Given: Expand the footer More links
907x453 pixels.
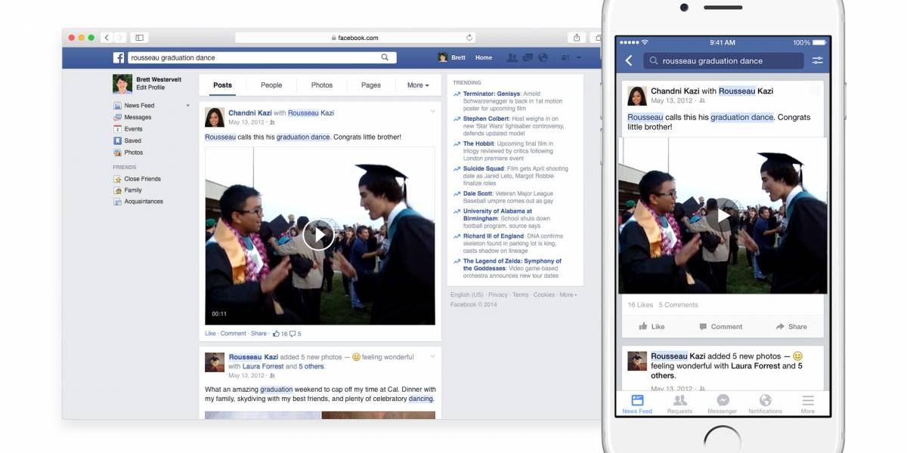Looking at the screenshot, I should (x=568, y=295).
